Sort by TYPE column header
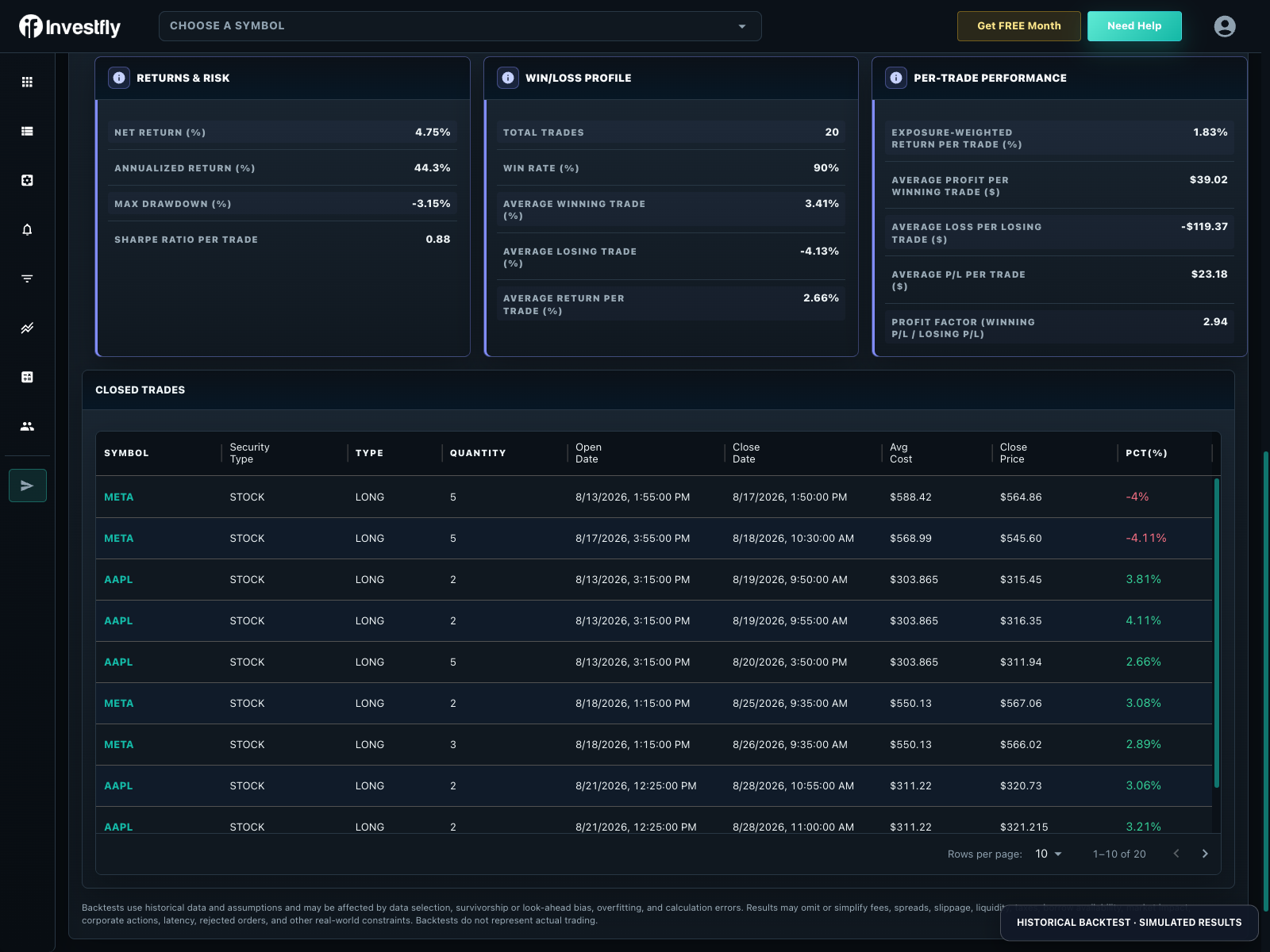Screen dimensions: 1270x952 point(369,453)
